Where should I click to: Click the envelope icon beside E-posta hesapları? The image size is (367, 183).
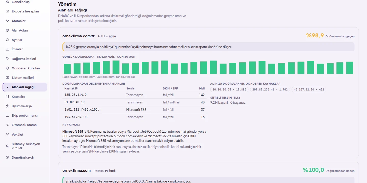coord(7,11)
